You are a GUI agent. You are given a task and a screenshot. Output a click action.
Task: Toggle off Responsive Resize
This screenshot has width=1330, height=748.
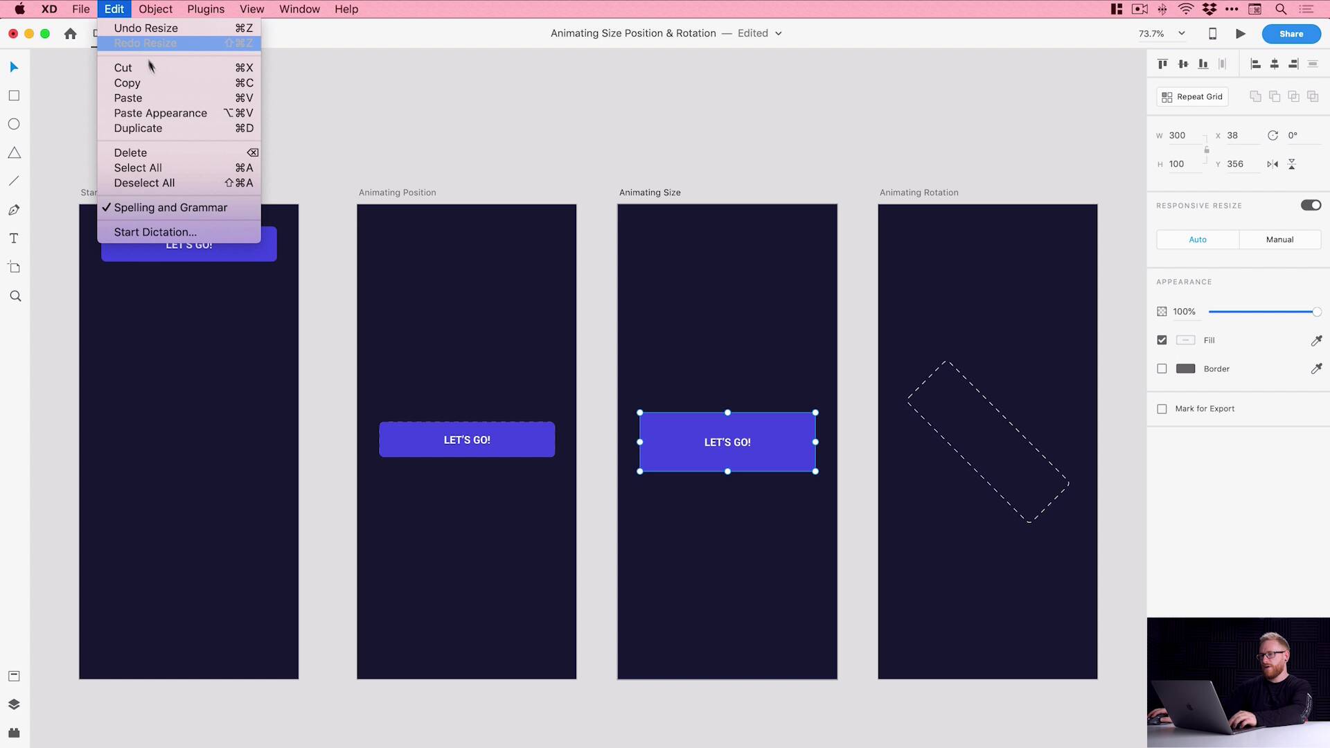(1311, 205)
